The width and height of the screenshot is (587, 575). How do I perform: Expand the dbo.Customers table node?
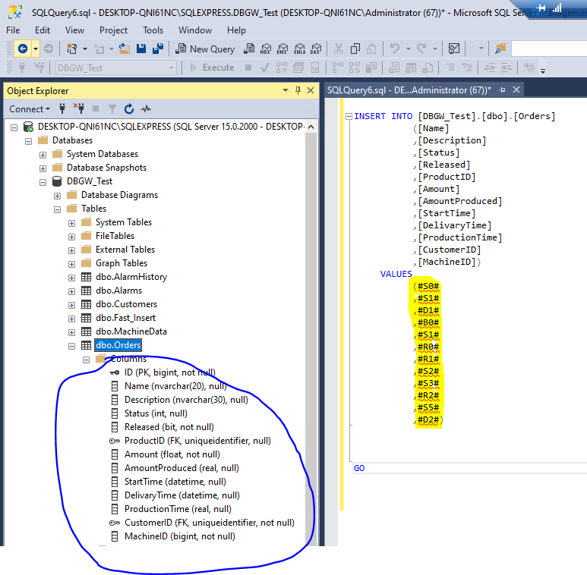click(x=71, y=304)
